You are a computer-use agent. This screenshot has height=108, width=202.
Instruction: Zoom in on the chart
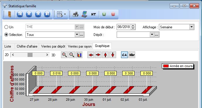coord(64,55)
